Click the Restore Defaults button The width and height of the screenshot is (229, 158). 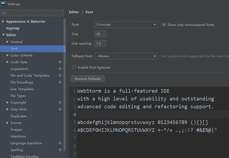[x=88, y=79]
